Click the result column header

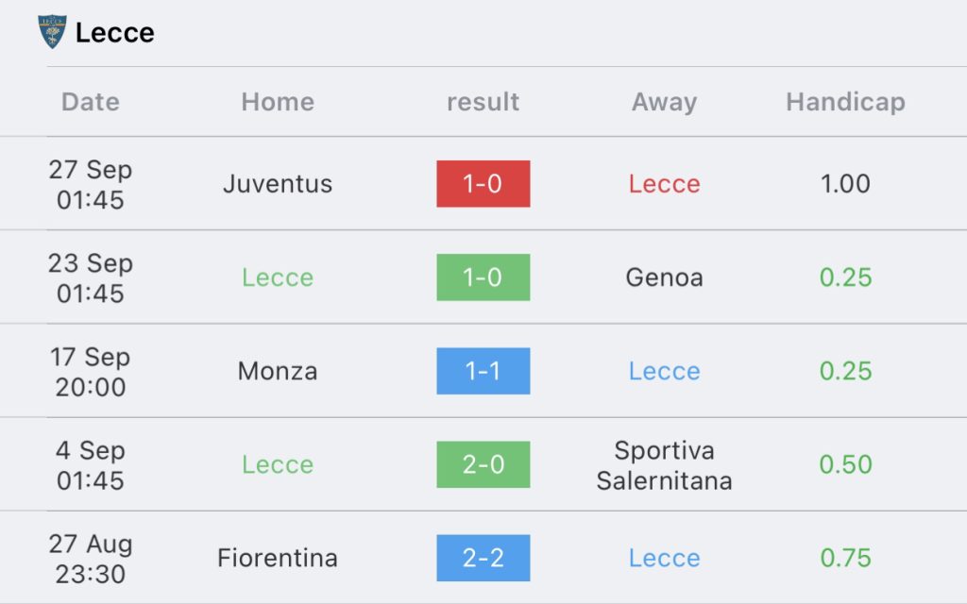[483, 102]
